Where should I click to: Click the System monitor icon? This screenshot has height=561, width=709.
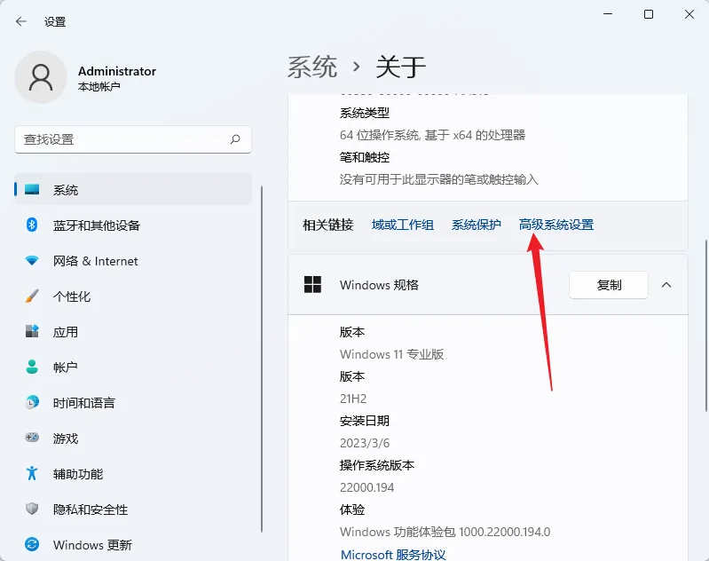pyautogui.click(x=32, y=190)
